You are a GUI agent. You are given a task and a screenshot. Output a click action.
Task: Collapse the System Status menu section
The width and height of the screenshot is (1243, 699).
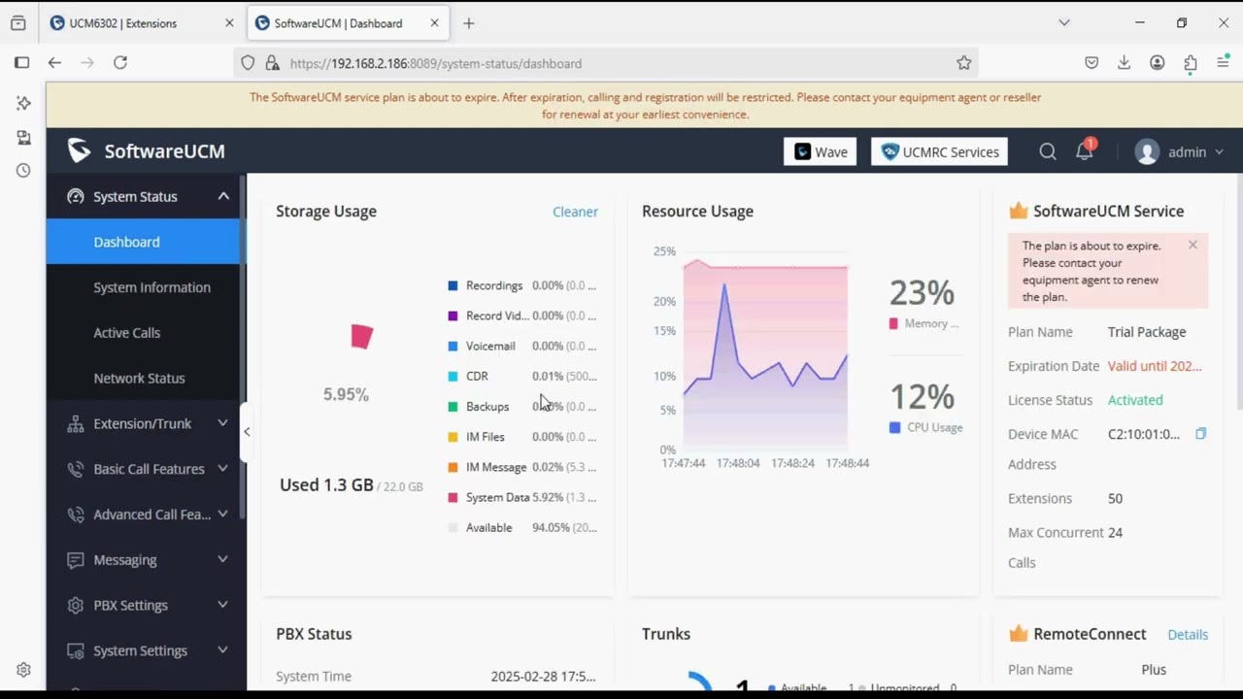[146, 196]
